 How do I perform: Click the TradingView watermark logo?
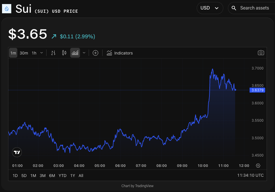click(17, 152)
